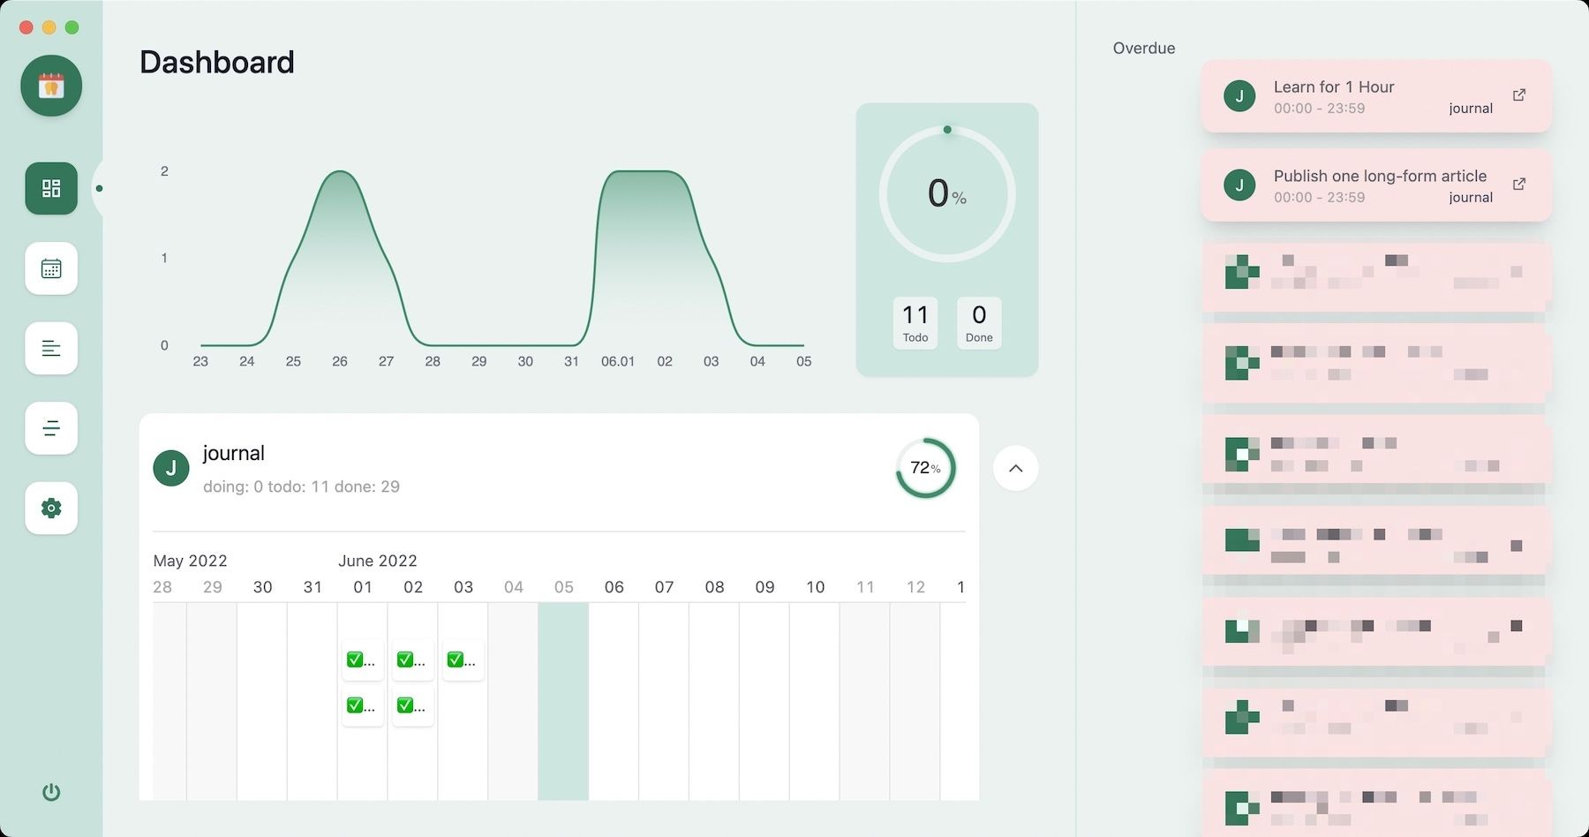
Task: Toggle the first completed task on June 01
Action: tap(362, 660)
